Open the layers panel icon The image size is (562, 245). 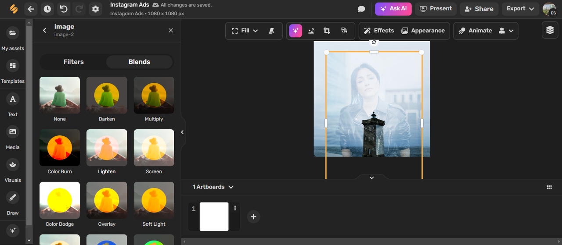550,30
